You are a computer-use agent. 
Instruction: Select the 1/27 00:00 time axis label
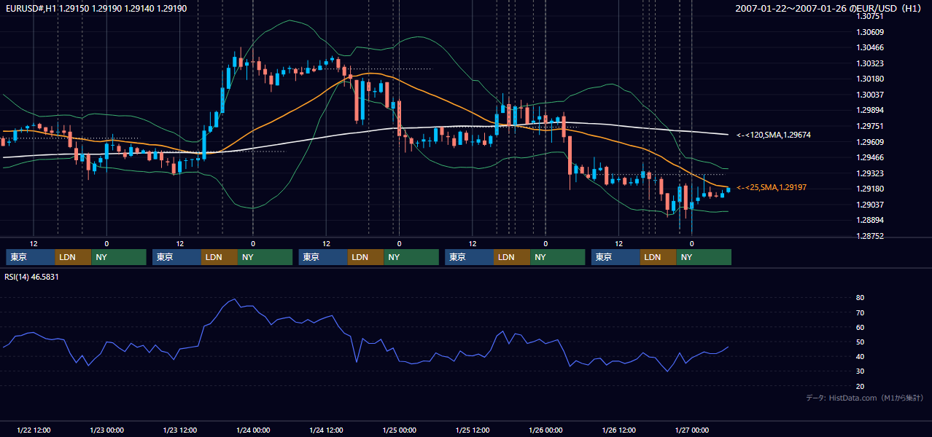pos(691,430)
